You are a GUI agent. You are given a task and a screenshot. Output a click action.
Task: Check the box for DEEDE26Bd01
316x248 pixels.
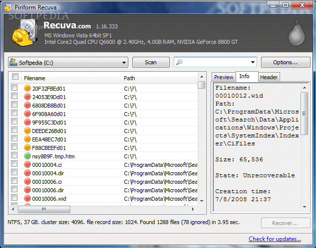click(x=14, y=130)
